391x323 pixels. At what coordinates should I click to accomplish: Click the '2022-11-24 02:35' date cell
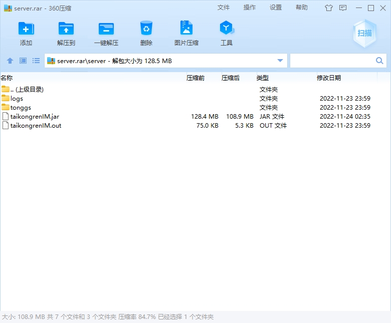tap(345, 117)
